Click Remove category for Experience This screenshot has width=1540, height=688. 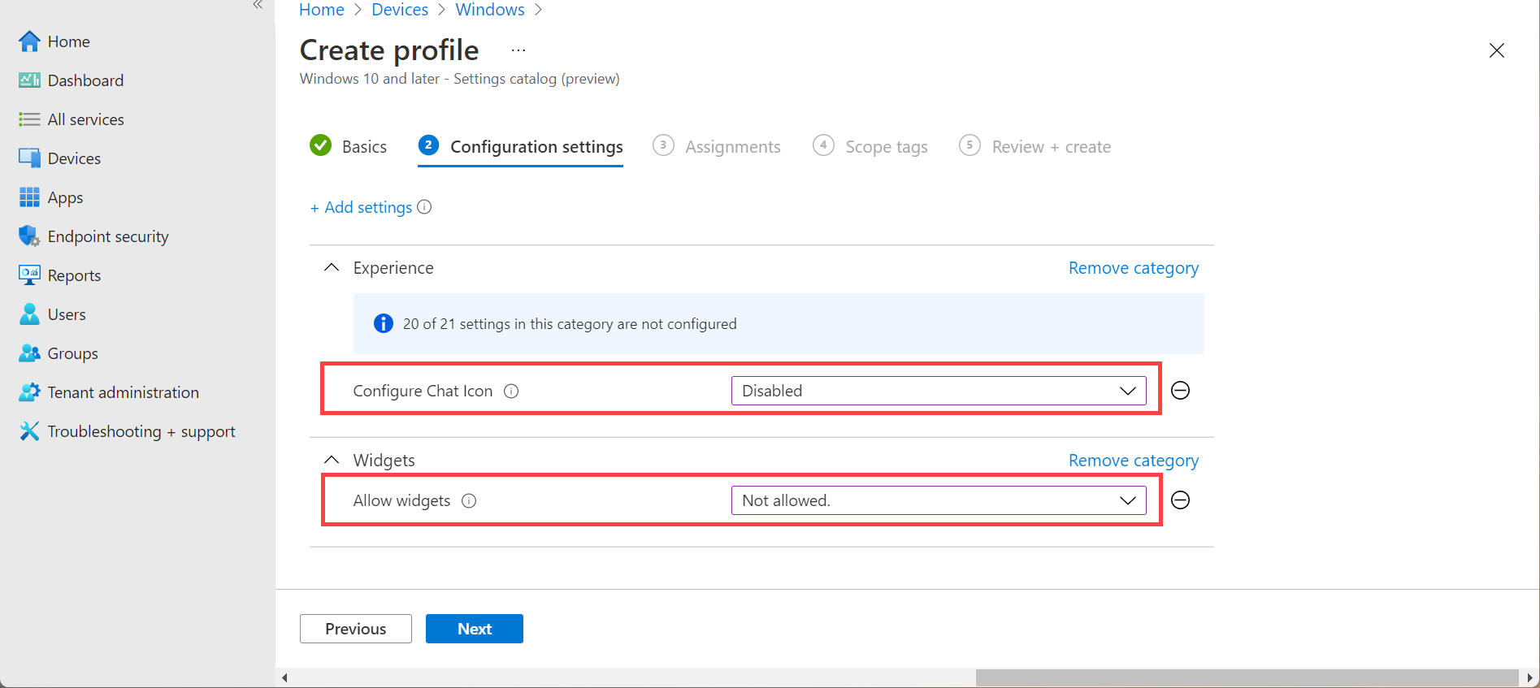point(1134,268)
